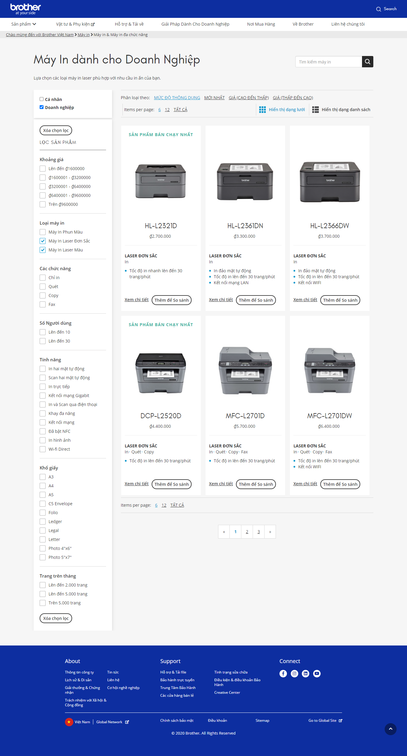Click the back-to-top arrow button
This screenshot has width=407, height=756.
pyautogui.click(x=390, y=729)
